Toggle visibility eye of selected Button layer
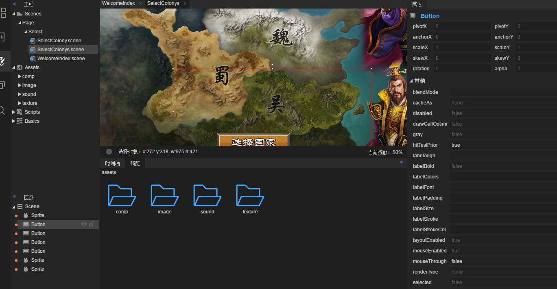Screen dimensions: 557x289 point(84,224)
